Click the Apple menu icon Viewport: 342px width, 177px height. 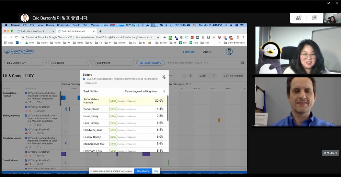[x=6, y=25]
